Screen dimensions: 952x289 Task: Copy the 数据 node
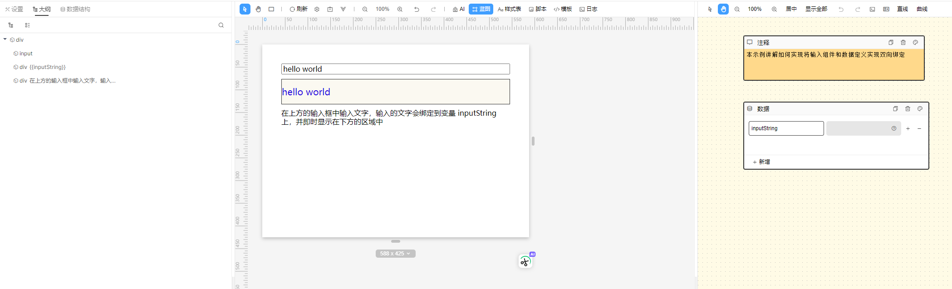coord(895,109)
